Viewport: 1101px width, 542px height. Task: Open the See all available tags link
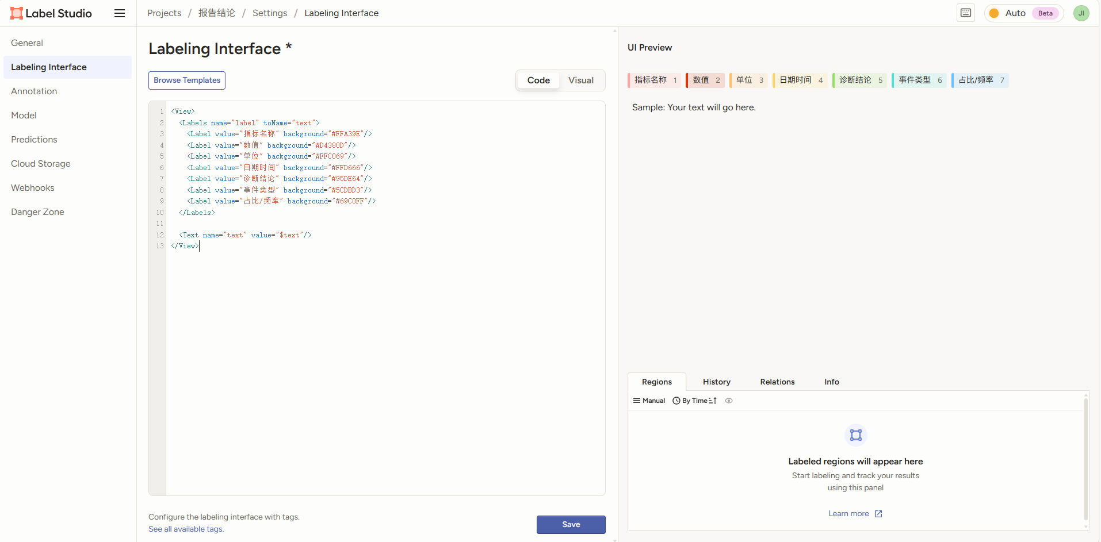tap(186, 529)
